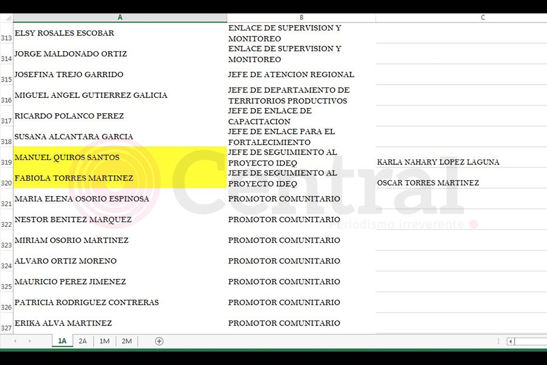Select cell ERIKA ALVA MARTINEZ
Image resolution: width=547 pixels, height=365 pixels.
tap(120, 323)
